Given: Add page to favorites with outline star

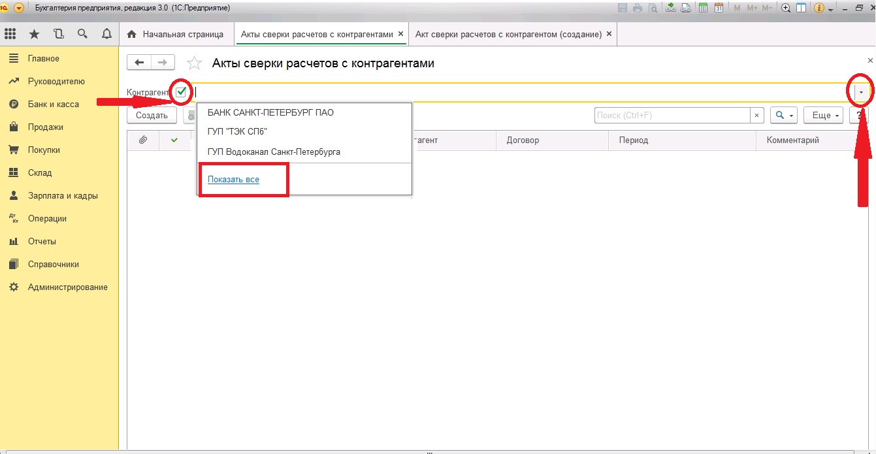Looking at the screenshot, I should (x=194, y=63).
